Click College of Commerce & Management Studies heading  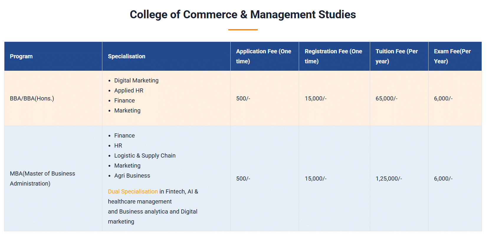243,14
